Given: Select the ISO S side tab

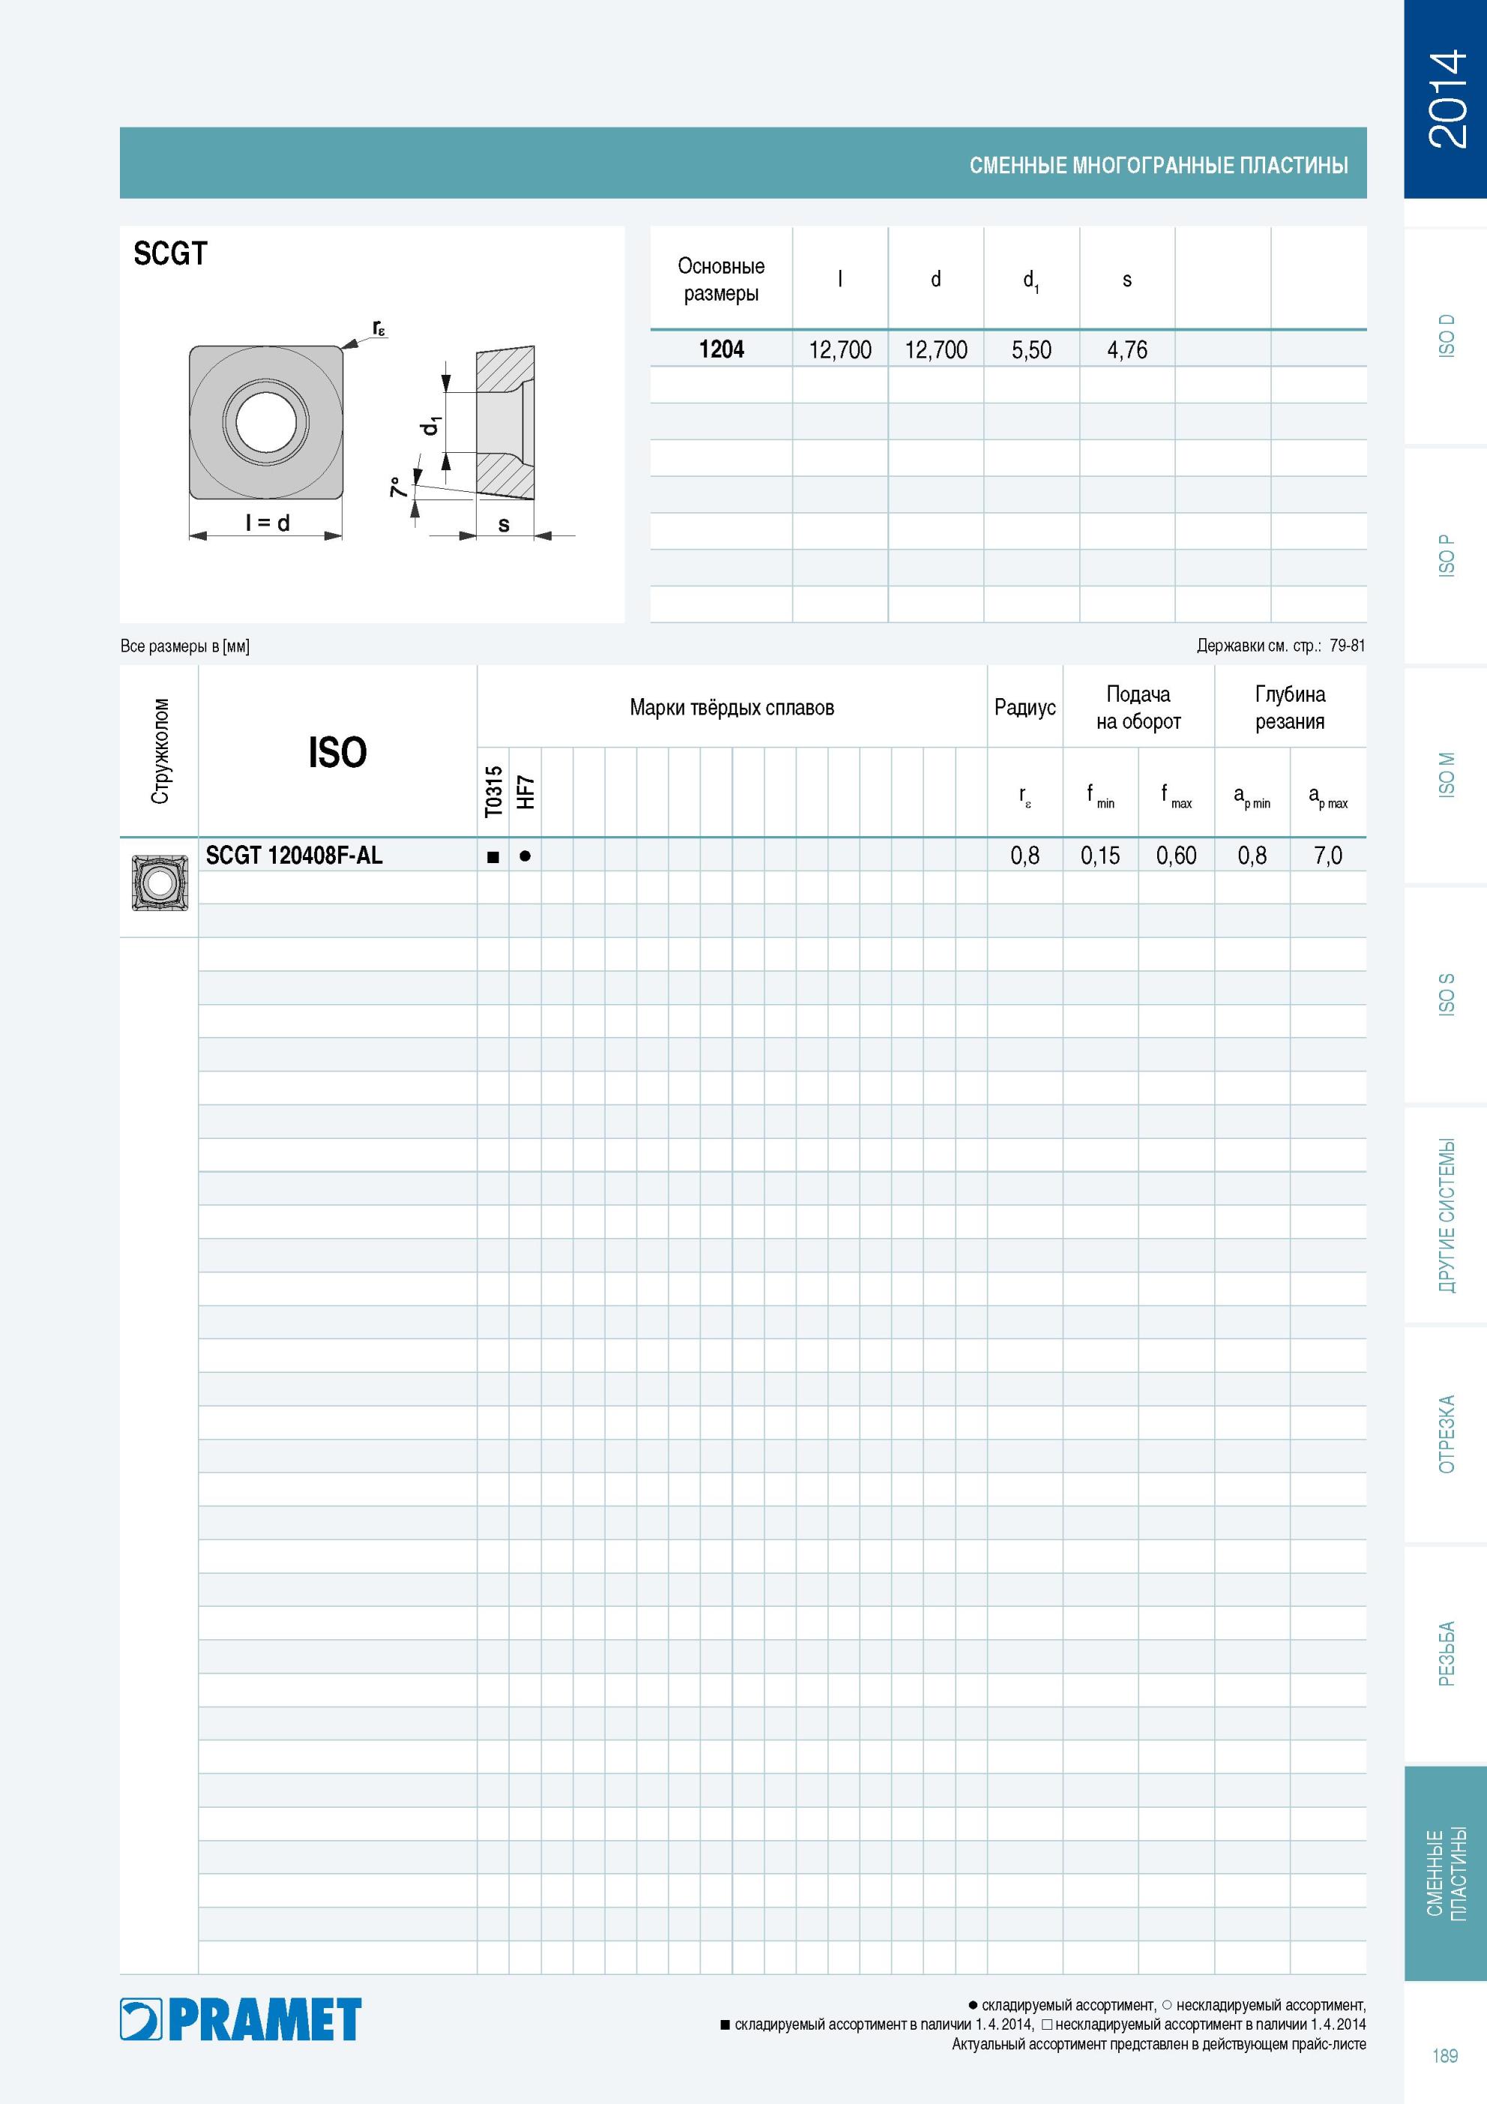Looking at the screenshot, I should pos(1446,994).
